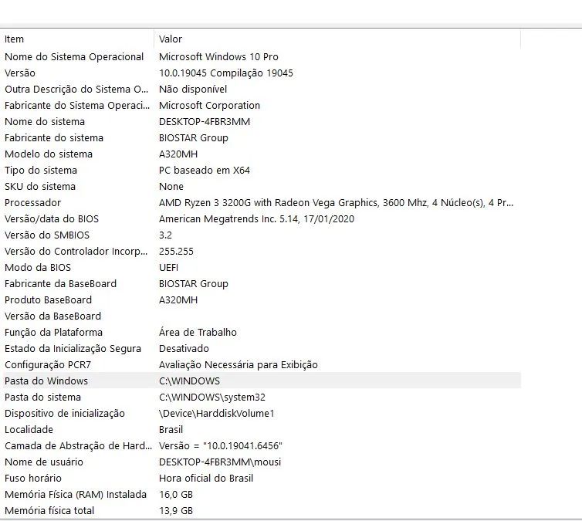Screen dimensions: 582x521
Task: Click the Valor column header
Action: click(337, 39)
